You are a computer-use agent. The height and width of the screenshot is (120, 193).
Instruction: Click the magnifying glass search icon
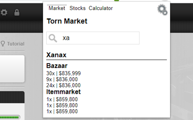pyautogui.click(x=53, y=38)
